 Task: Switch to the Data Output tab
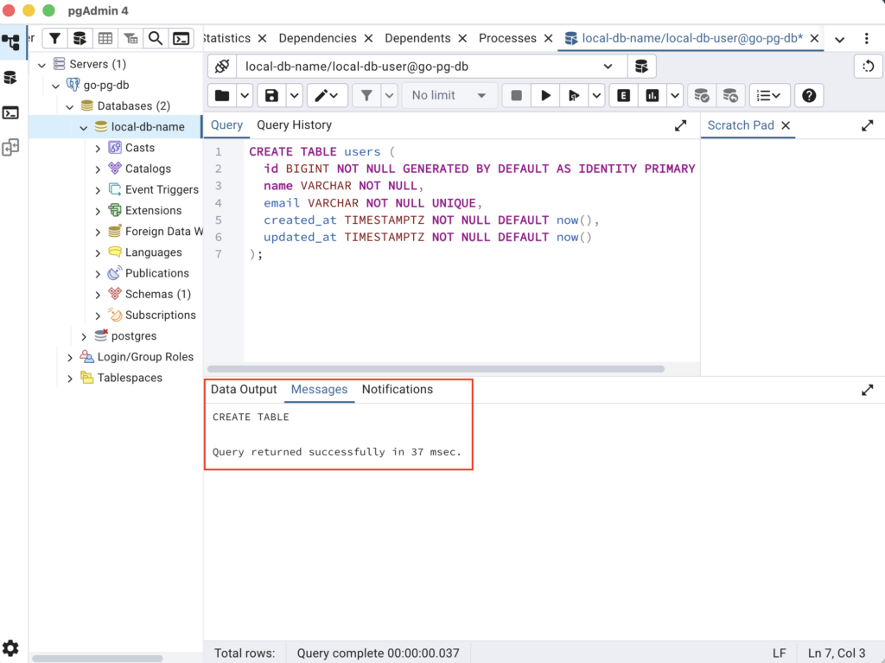tap(244, 389)
